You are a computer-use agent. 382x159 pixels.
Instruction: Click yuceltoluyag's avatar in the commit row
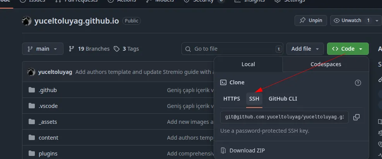[x=31, y=72]
